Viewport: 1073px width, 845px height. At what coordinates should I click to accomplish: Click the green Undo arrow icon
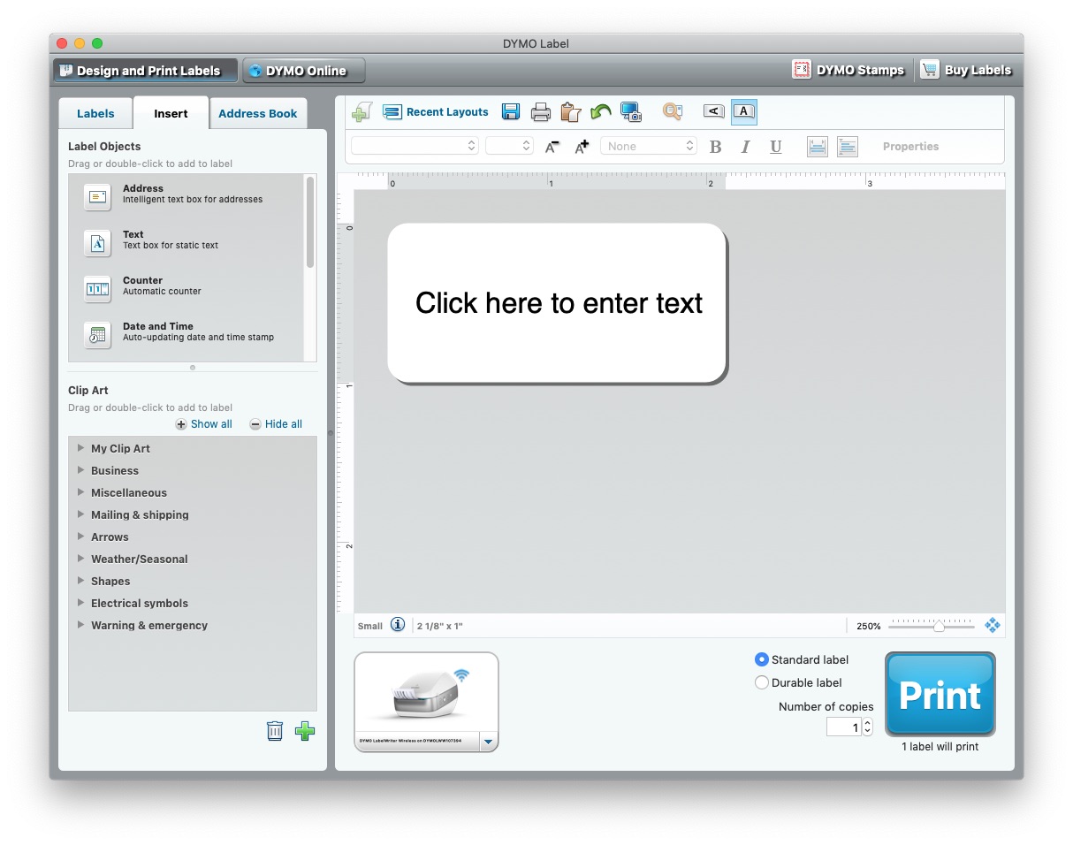pos(600,112)
